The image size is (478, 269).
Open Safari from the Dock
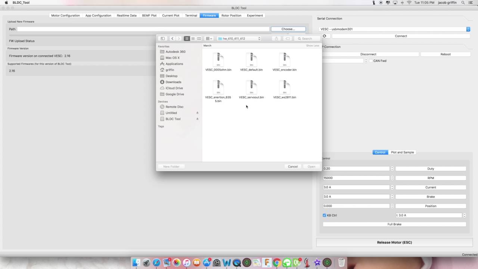pyautogui.click(x=156, y=263)
